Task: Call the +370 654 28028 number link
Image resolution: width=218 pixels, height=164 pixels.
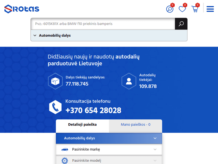Action: (x=93, y=111)
